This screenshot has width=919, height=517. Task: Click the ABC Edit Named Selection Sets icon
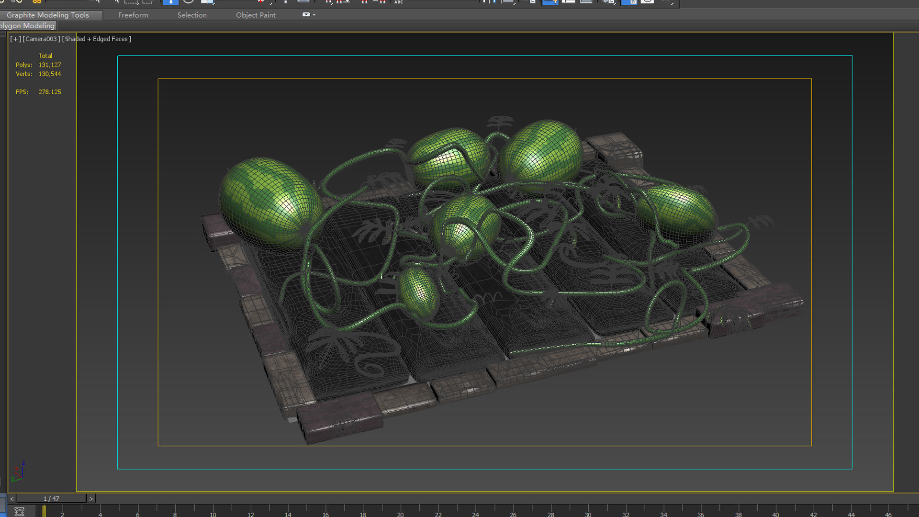point(399,2)
